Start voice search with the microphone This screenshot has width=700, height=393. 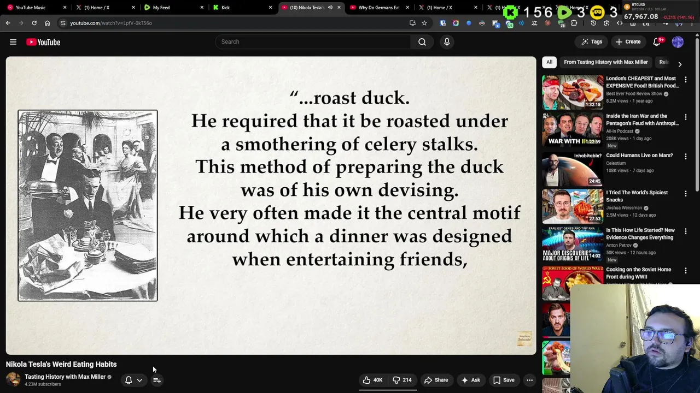coord(447,42)
